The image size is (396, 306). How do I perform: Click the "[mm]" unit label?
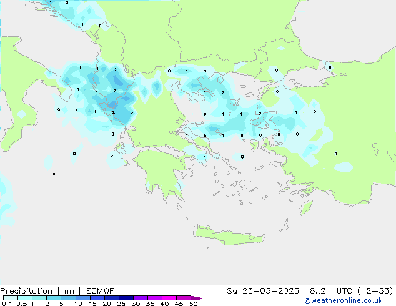pyautogui.click(x=69, y=291)
